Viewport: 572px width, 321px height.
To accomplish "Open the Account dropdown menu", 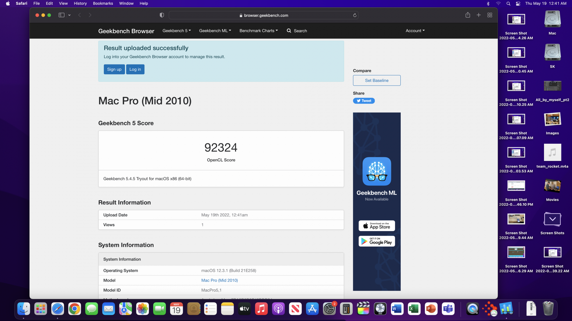I will [x=415, y=31].
